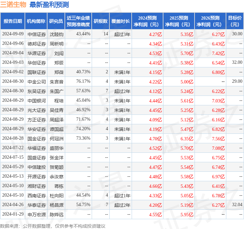The image size is (244, 229).
Task: Click report date 2024-08-28
Action: pyautogui.click(x=13, y=138)
